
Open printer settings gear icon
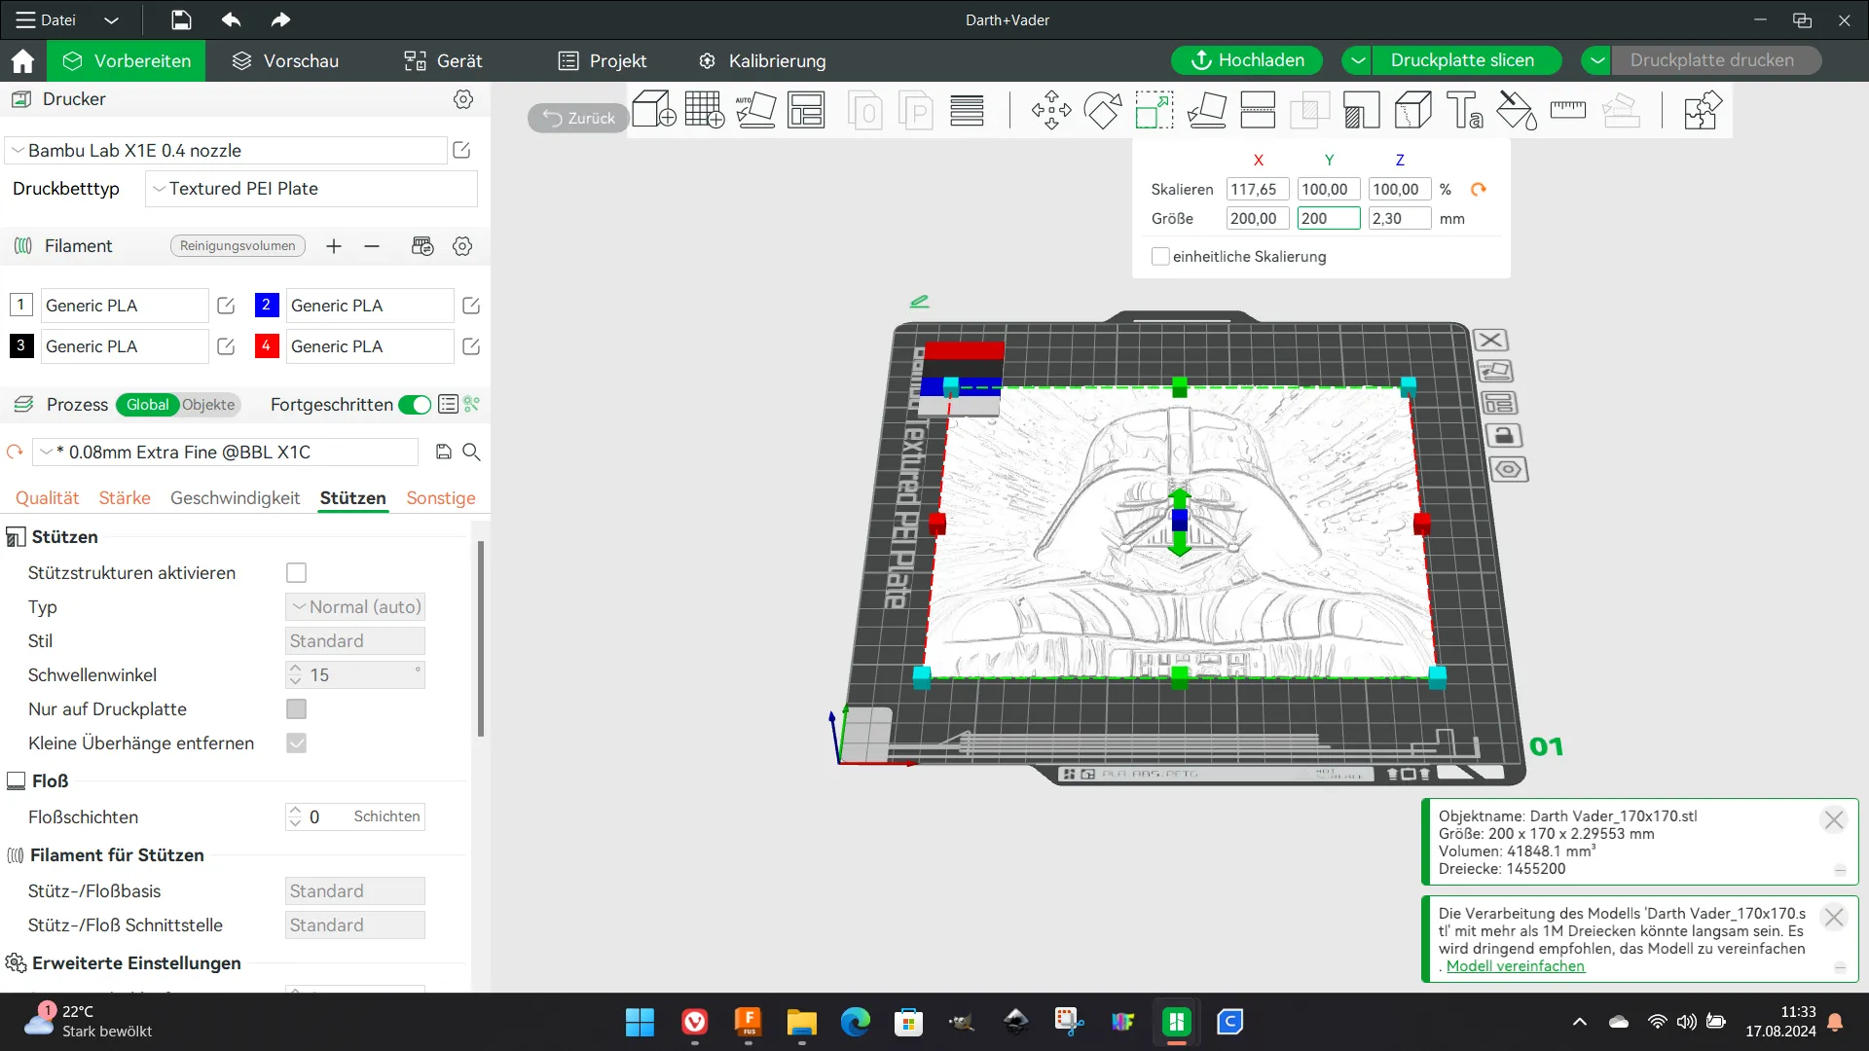pyautogui.click(x=463, y=99)
